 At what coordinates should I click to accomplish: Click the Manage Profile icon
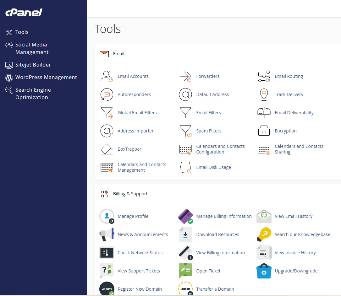pyautogui.click(x=107, y=216)
